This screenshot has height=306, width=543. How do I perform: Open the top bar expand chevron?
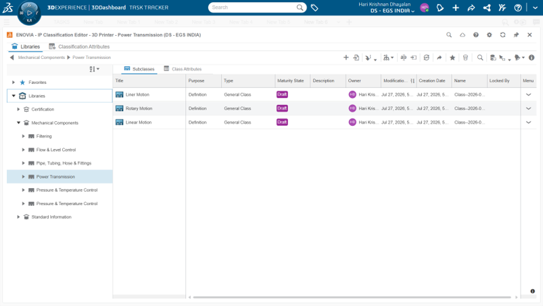coord(535,7)
